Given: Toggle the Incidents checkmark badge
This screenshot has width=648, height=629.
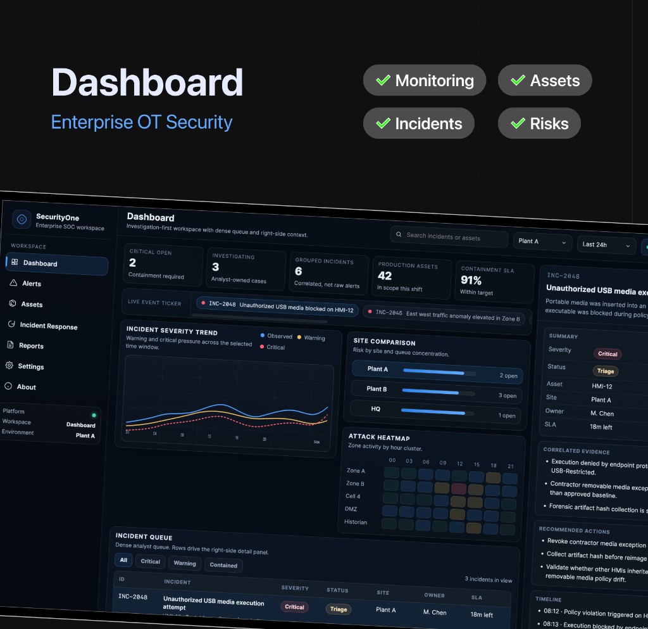Looking at the screenshot, I should pos(382,123).
